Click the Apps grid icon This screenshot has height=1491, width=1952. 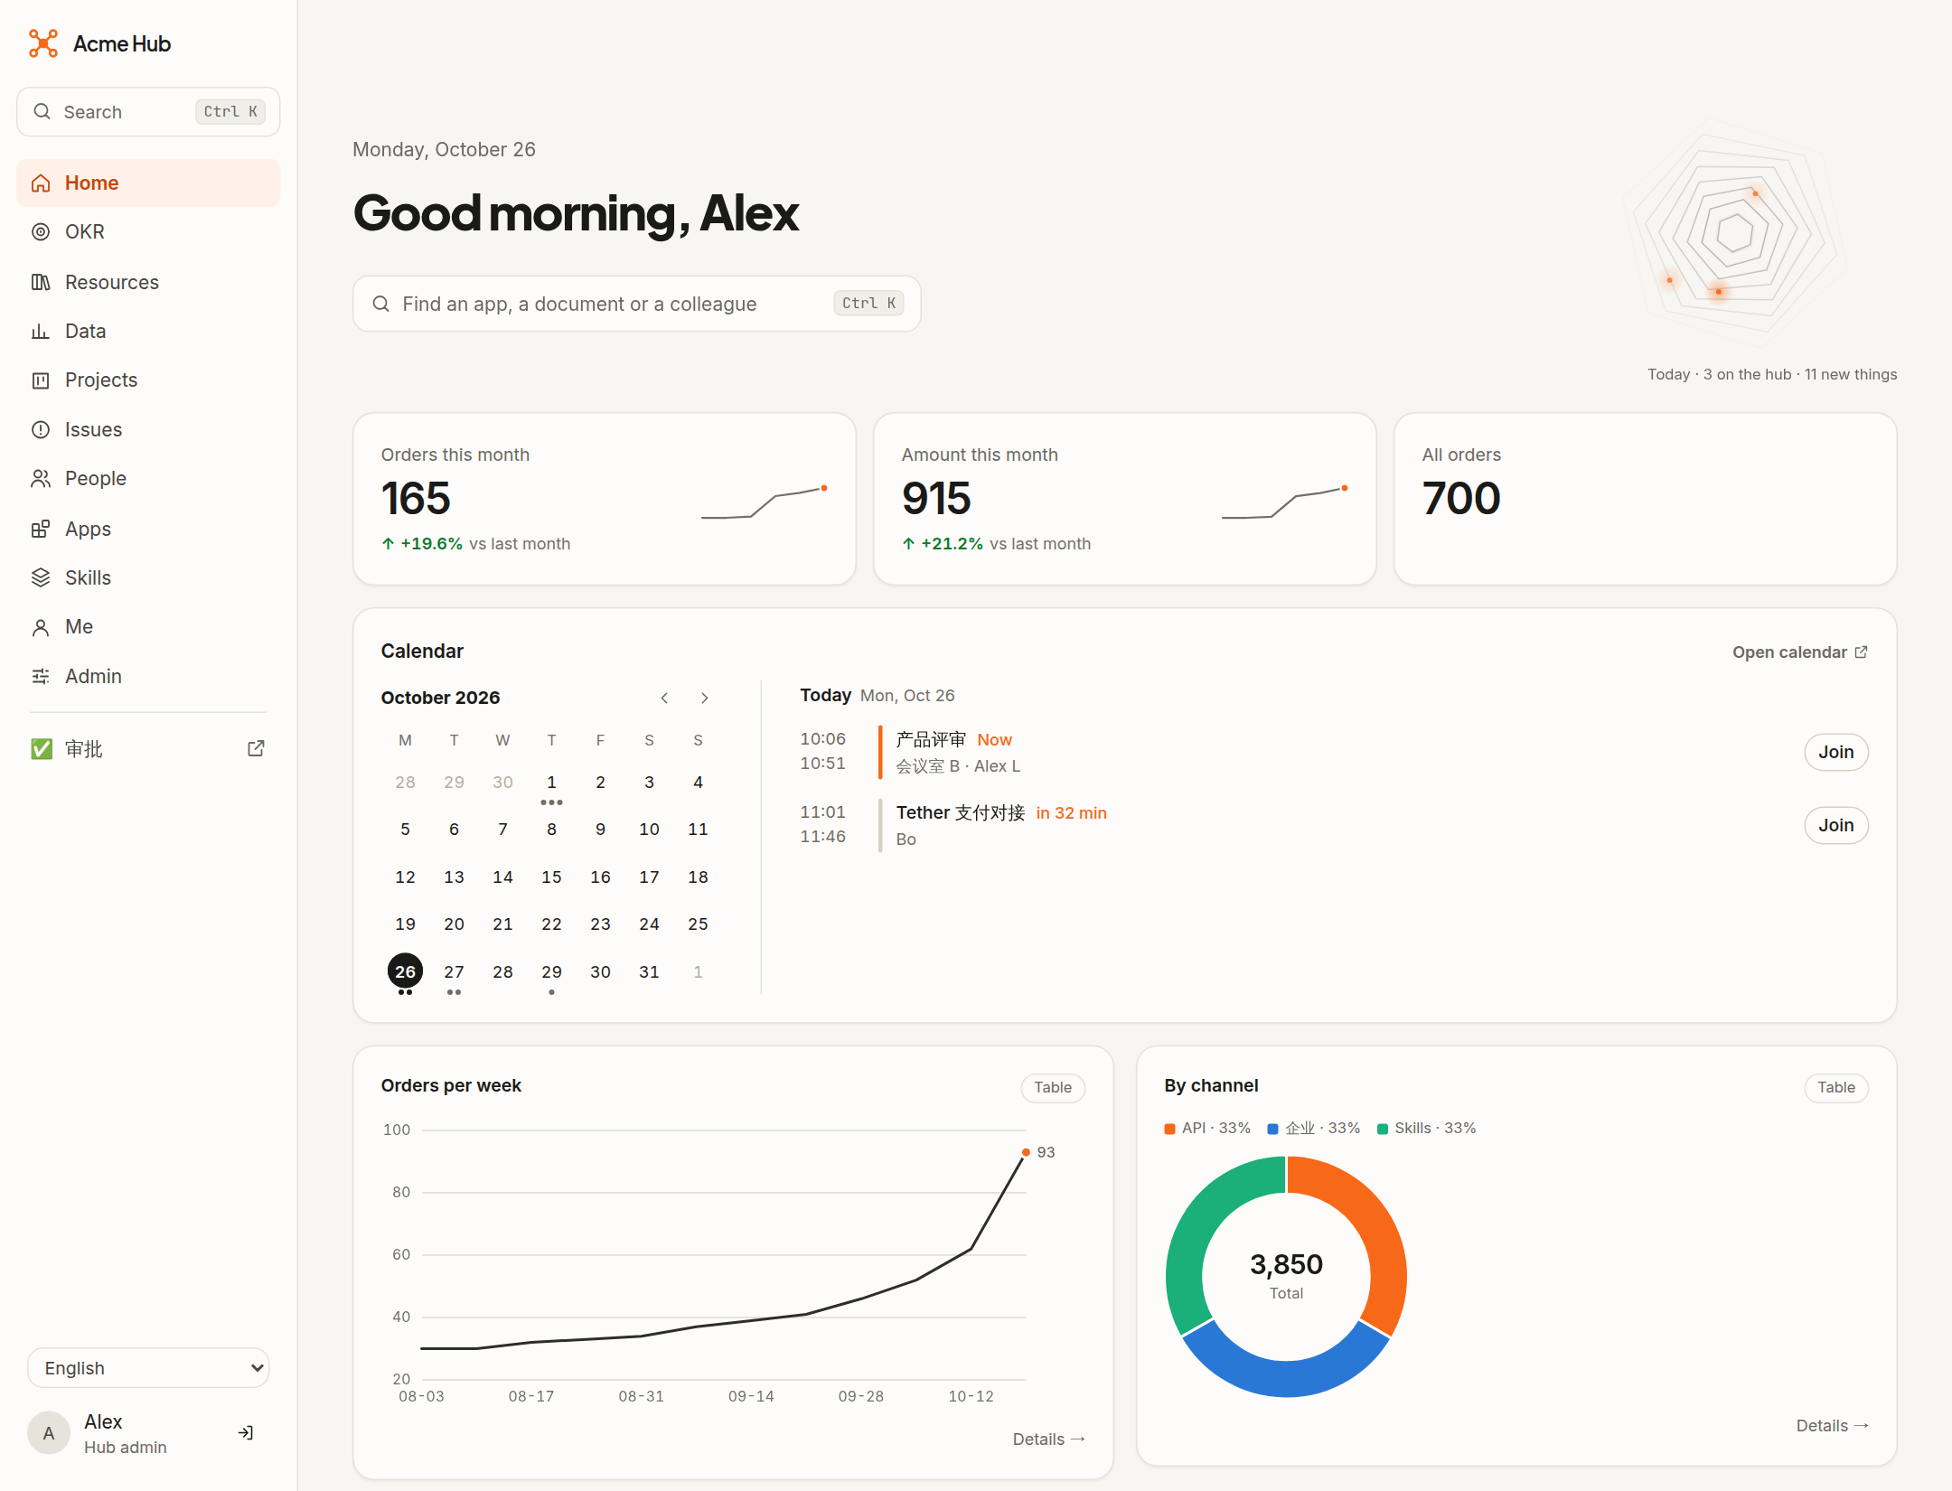pyautogui.click(x=41, y=529)
